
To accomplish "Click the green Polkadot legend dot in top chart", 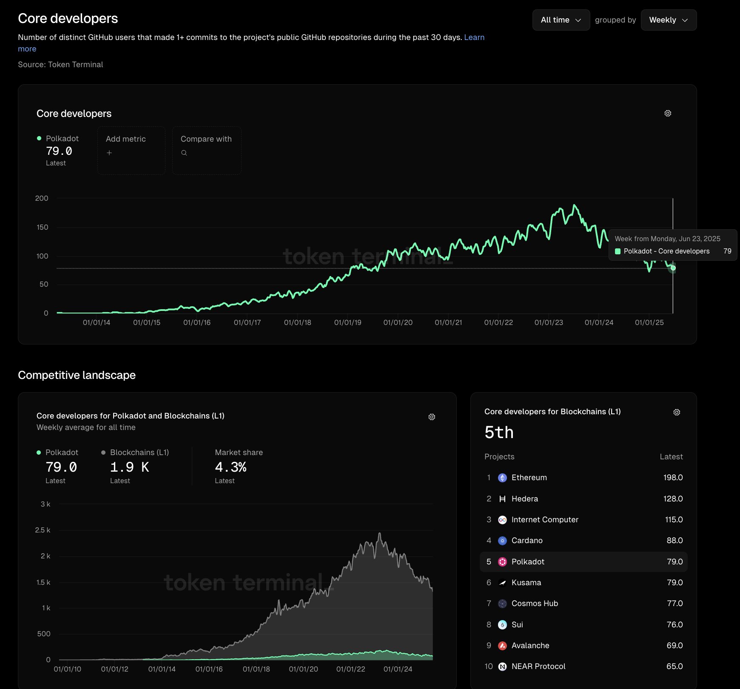I will pyautogui.click(x=39, y=138).
